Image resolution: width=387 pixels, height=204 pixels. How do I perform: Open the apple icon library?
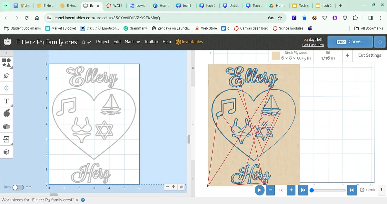point(6,113)
